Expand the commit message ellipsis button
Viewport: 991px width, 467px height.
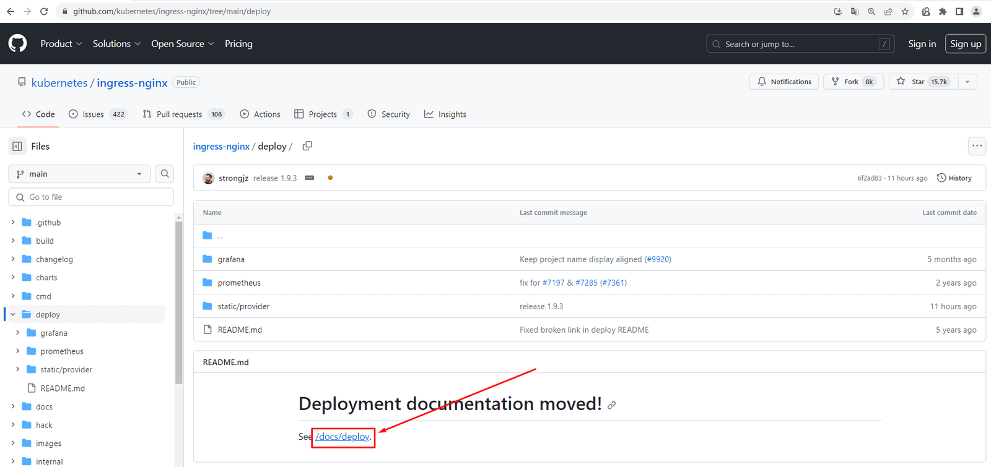click(x=310, y=178)
